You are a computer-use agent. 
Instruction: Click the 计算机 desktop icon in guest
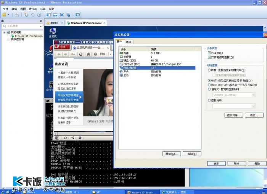point(53,33)
